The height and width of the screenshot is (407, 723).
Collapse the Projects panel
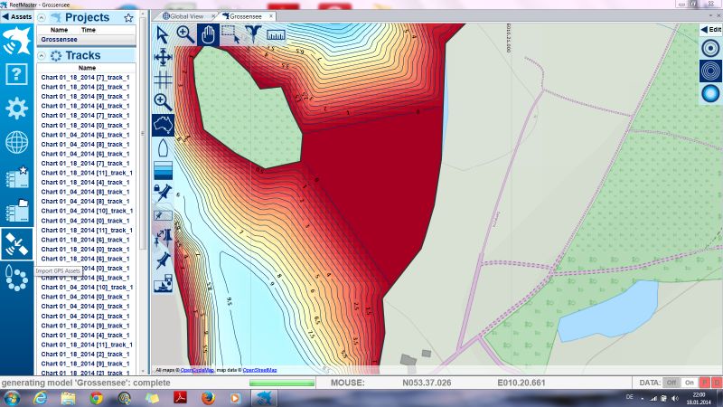(x=42, y=17)
